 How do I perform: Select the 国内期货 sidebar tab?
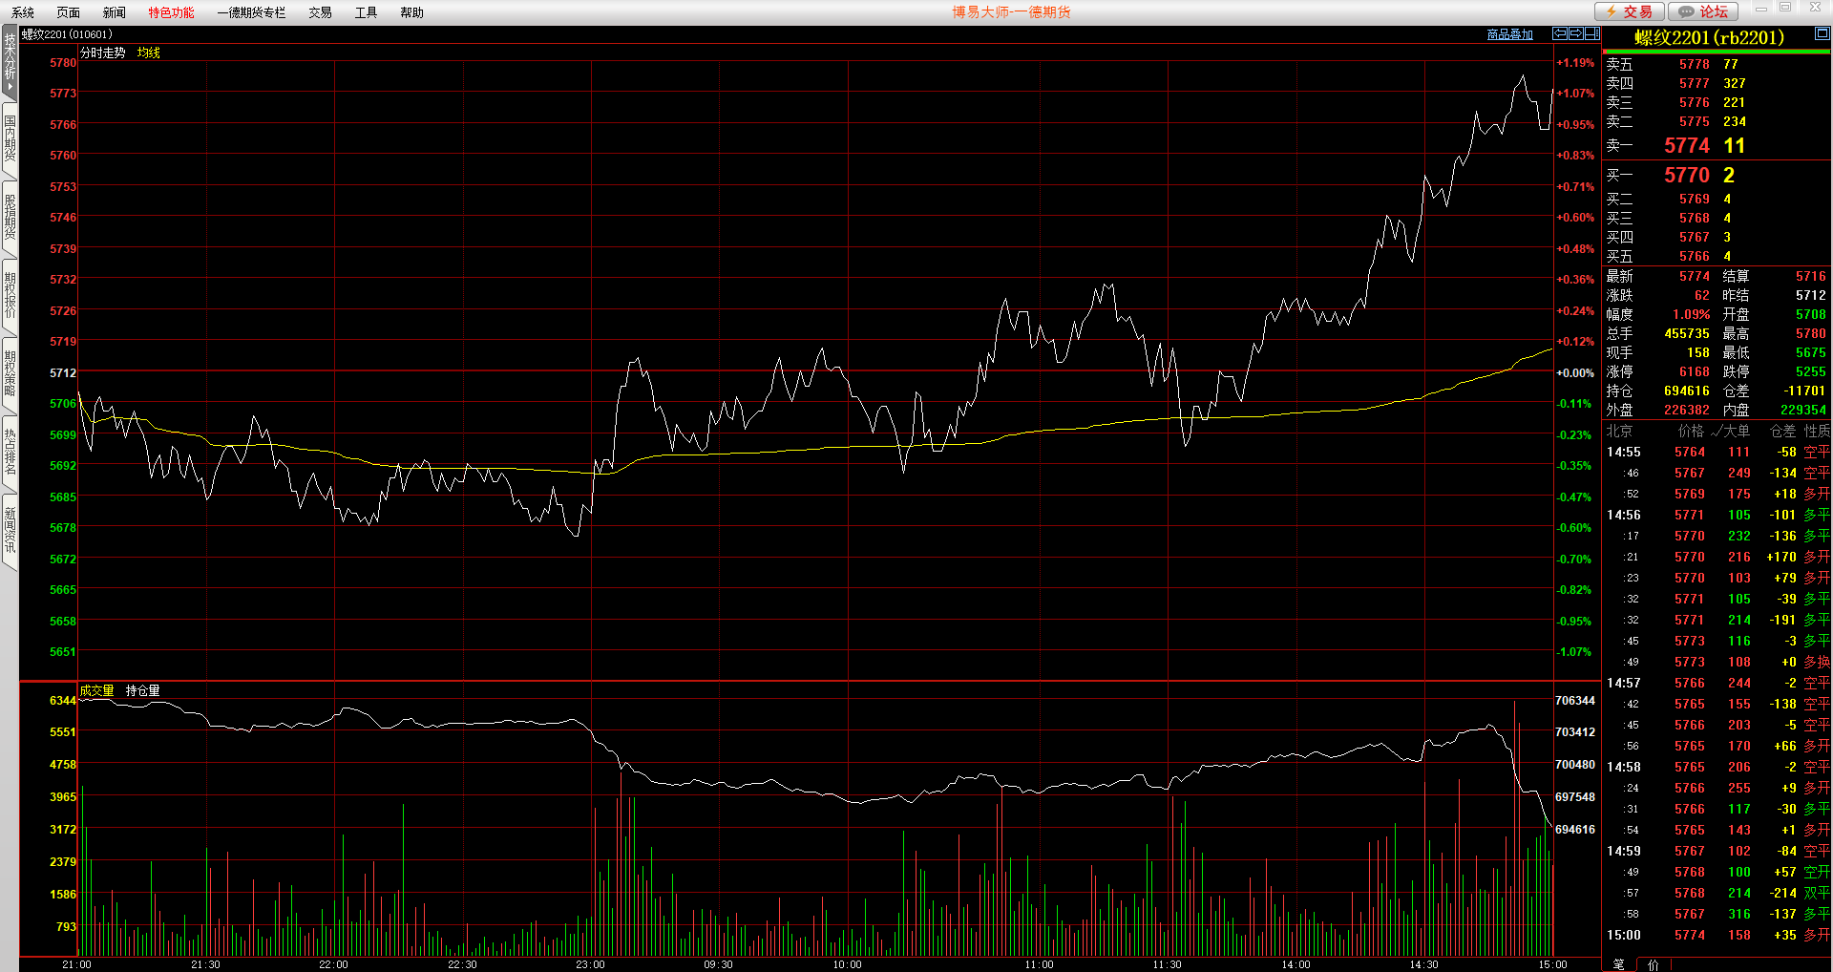click(10, 138)
